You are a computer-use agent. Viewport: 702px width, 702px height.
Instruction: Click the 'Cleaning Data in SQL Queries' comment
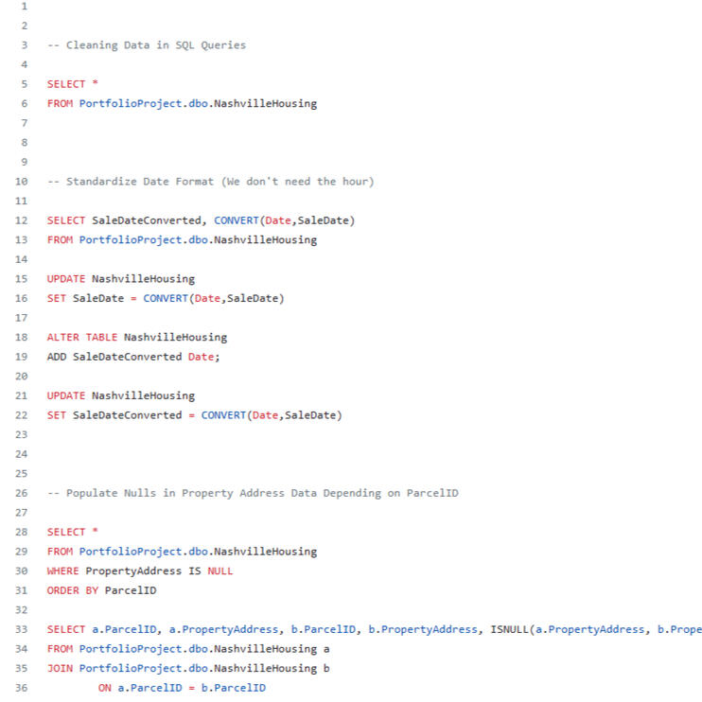(x=146, y=45)
